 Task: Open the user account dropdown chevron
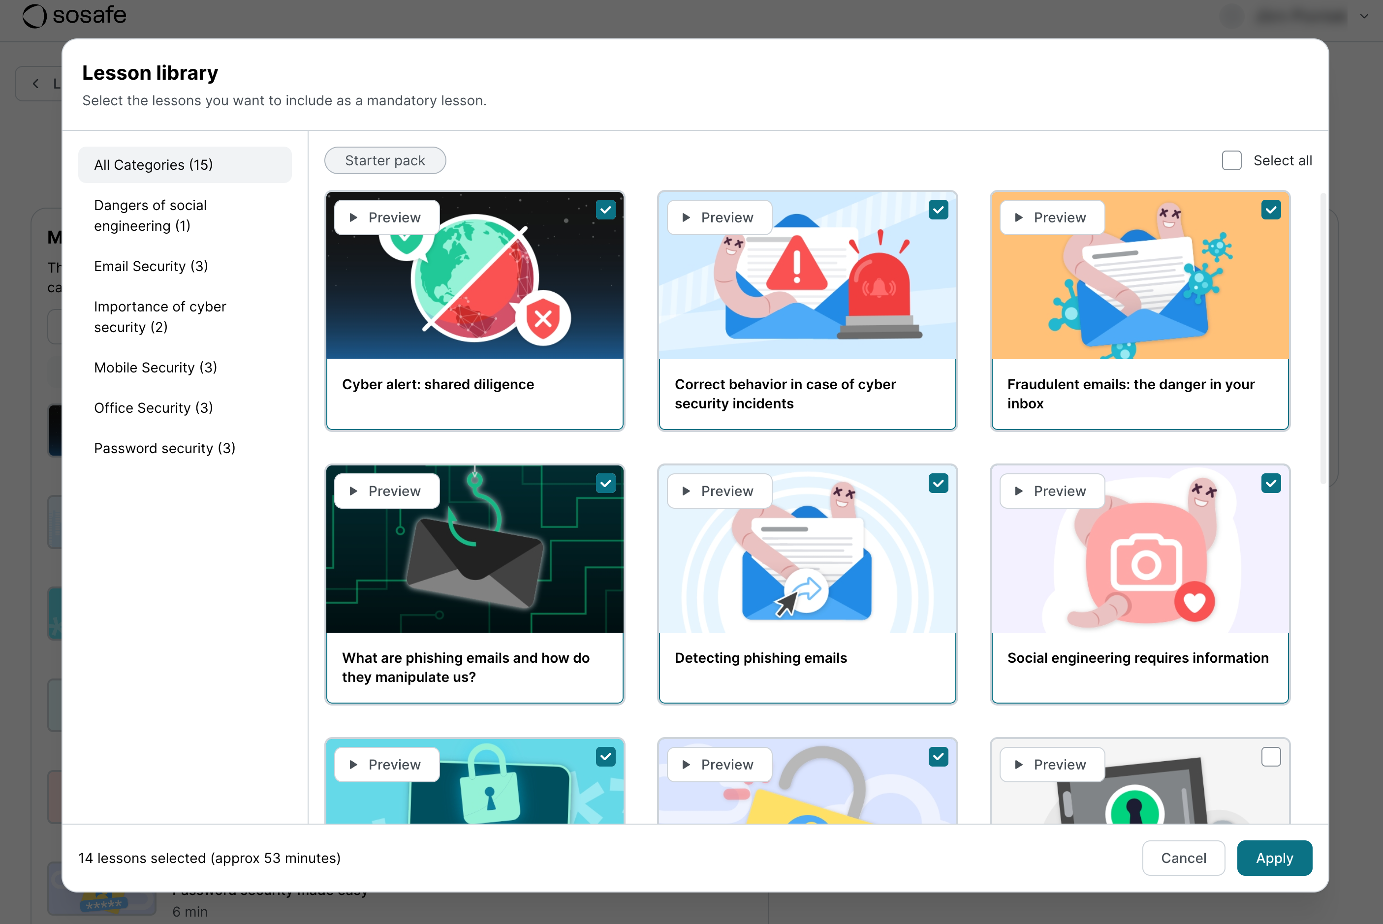tap(1364, 17)
